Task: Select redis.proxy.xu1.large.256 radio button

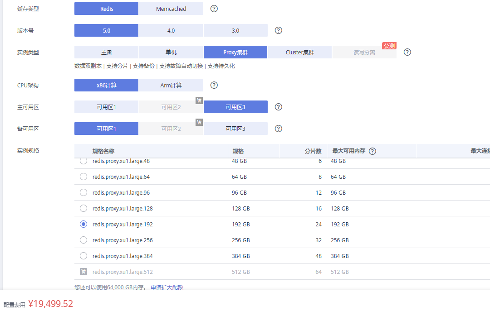Action: 83,240
